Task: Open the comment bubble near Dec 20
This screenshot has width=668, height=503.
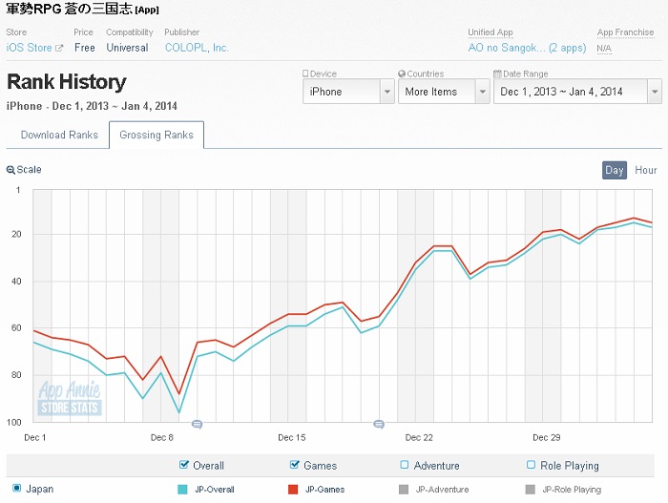Action: click(x=379, y=424)
